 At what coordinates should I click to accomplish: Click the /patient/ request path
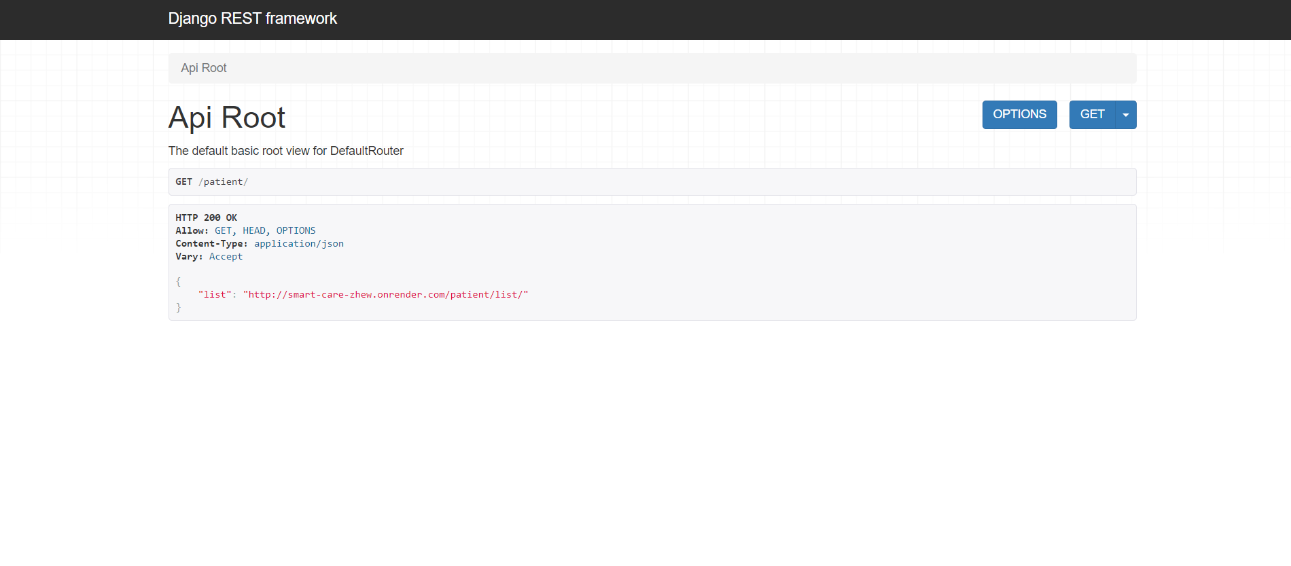(223, 182)
